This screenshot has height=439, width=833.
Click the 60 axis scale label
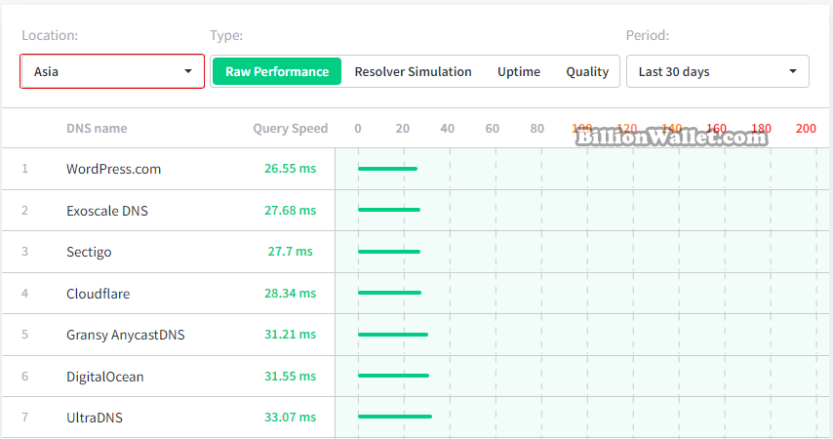(492, 128)
